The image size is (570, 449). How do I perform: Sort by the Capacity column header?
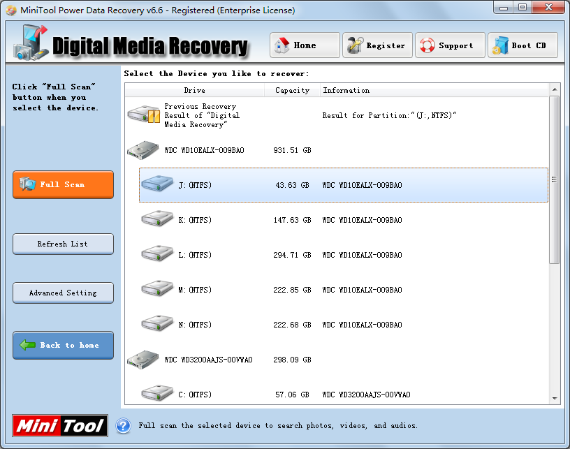292,90
